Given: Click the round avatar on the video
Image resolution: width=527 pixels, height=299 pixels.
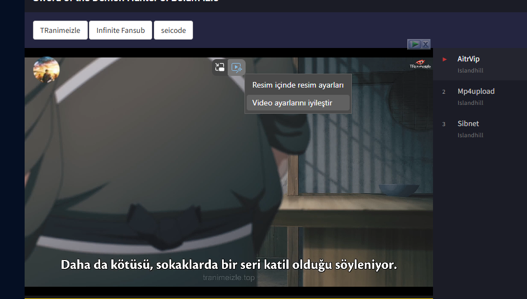Looking at the screenshot, I should [46, 70].
